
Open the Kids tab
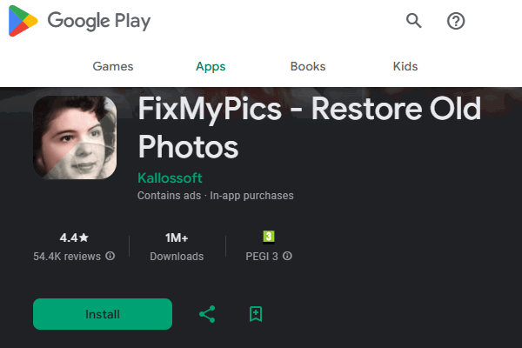pos(405,66)
